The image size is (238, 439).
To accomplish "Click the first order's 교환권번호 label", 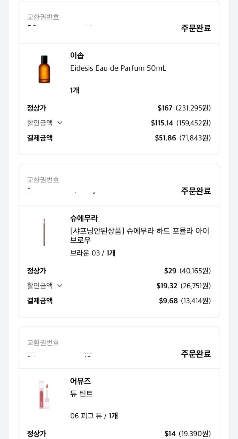I will pyautogui.click(x=43, y=17).
